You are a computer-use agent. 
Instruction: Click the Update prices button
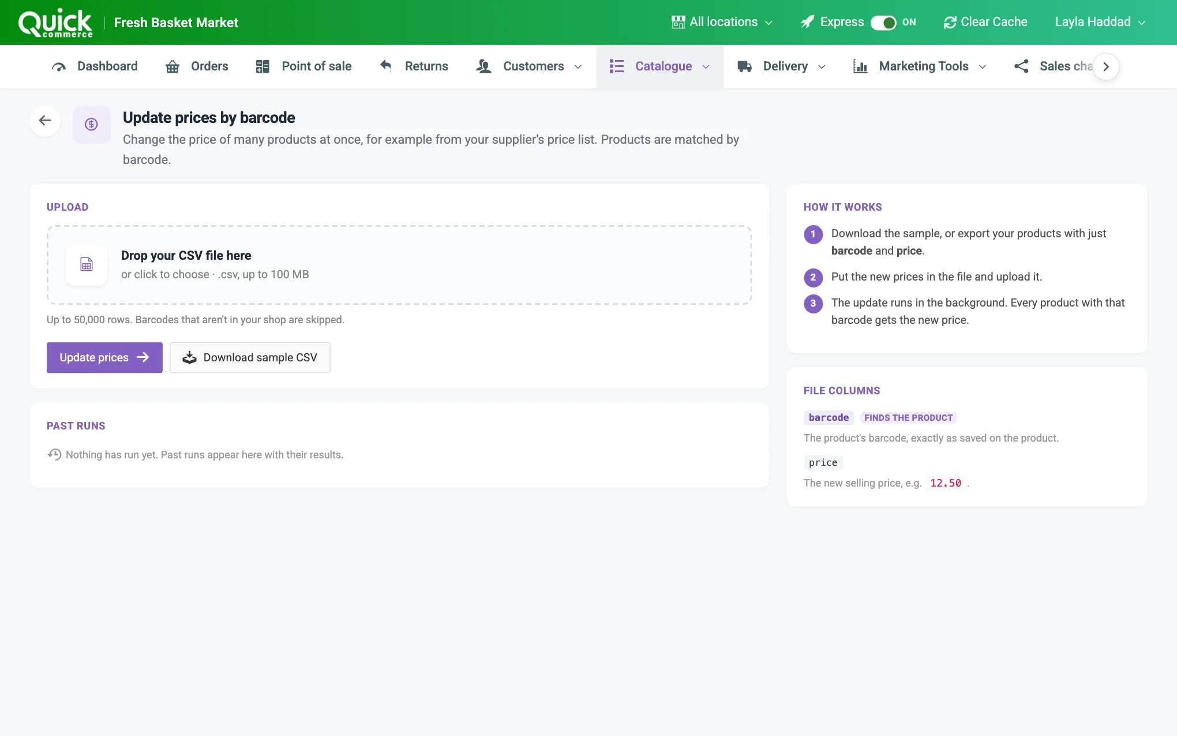[104, 357]
